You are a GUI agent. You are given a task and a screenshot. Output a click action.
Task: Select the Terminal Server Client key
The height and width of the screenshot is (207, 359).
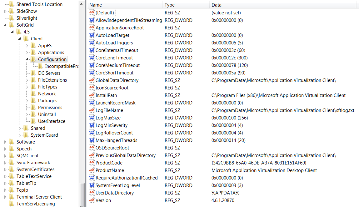[x=39, y=197]
